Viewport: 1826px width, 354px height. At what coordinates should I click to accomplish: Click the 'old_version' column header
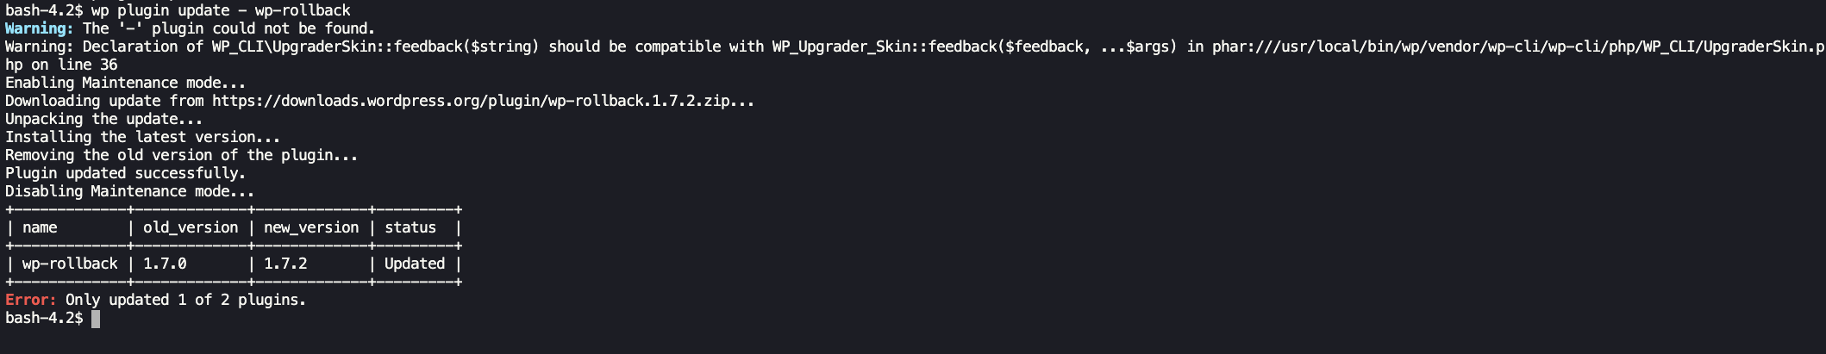(191, 227)
